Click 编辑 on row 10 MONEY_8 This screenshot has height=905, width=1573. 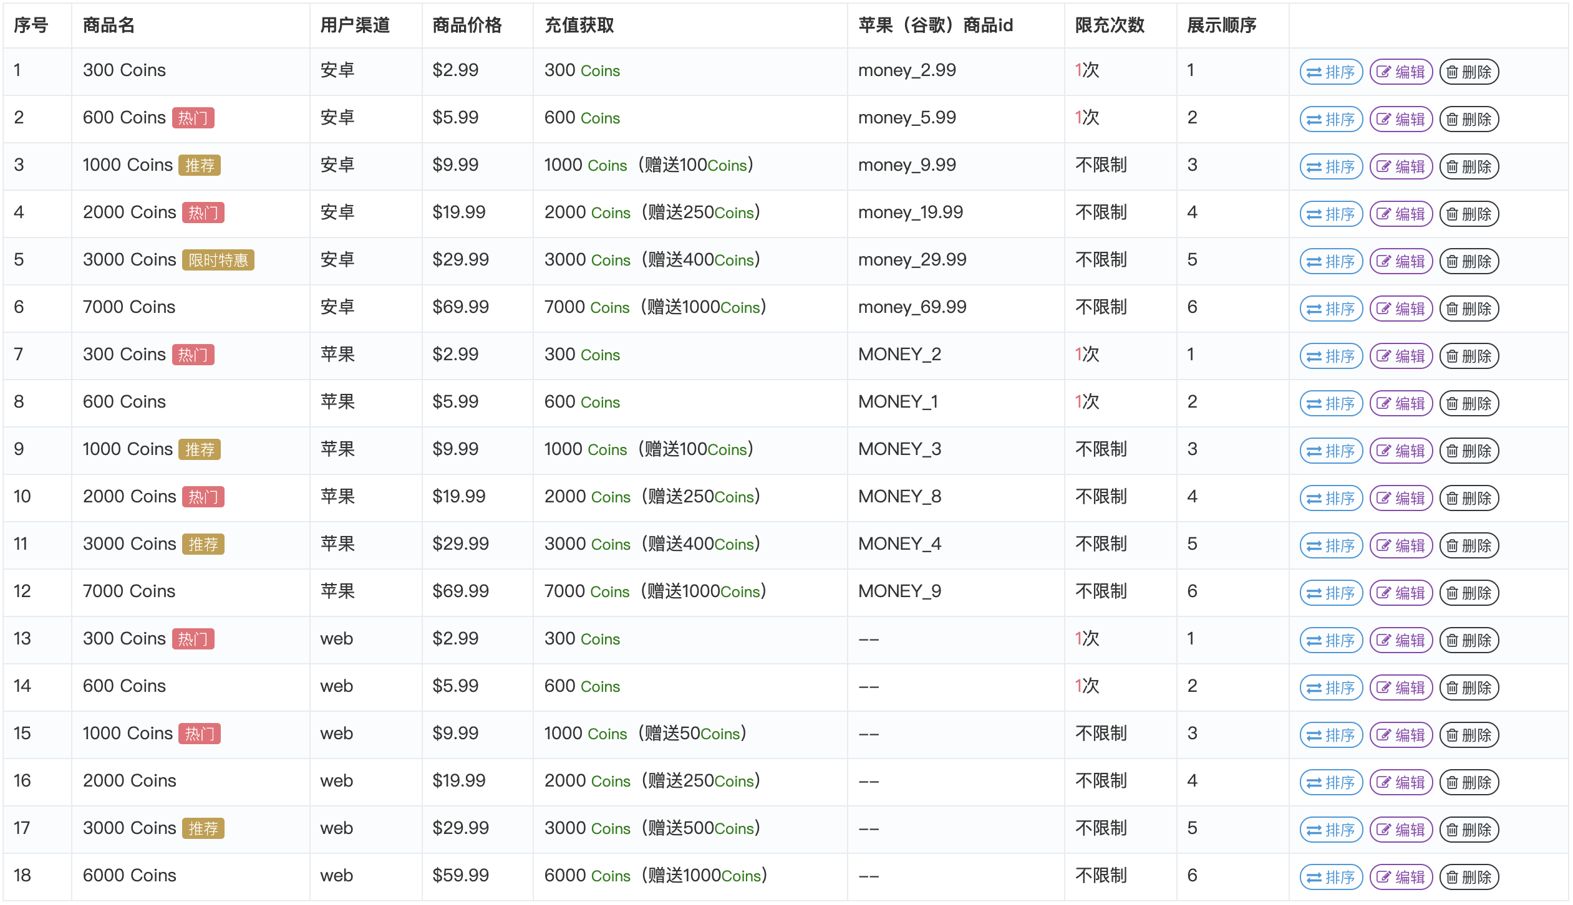[x=1400, y=498]
